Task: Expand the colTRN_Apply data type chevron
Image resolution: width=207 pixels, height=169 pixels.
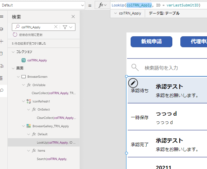Action: 116,13
